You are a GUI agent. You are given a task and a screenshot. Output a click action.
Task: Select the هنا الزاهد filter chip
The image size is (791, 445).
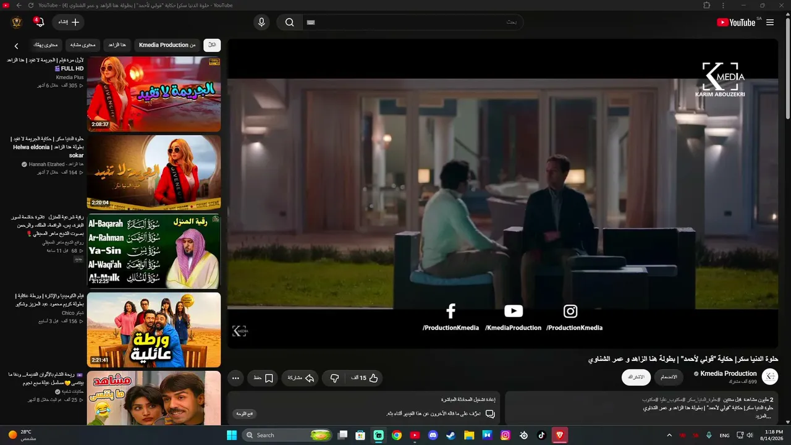(117, 44)
